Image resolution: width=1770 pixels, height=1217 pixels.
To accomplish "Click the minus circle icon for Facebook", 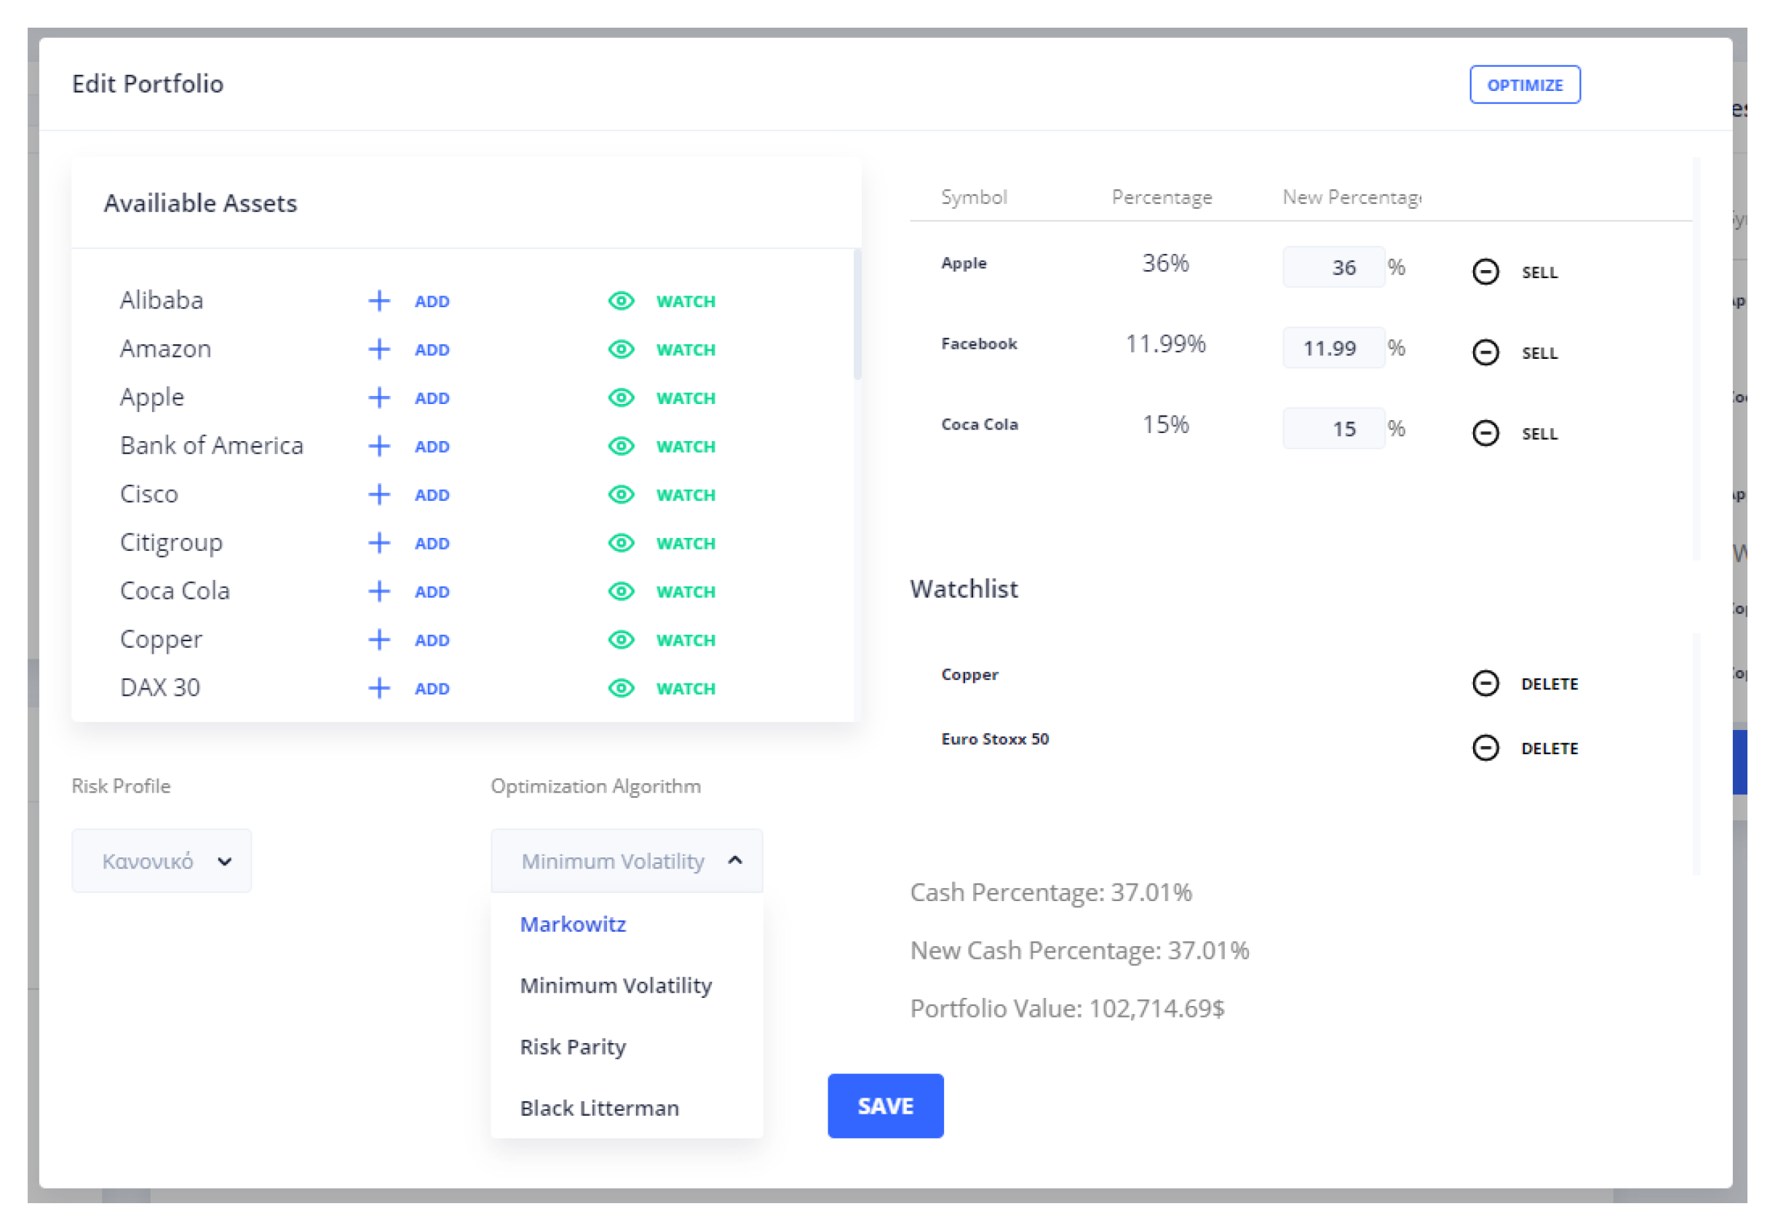I will tap(1485, 352).
